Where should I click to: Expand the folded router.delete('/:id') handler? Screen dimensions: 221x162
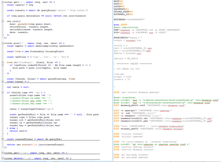3,158
